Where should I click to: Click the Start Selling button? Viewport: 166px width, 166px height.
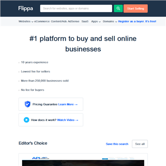(x=136, y=8)
